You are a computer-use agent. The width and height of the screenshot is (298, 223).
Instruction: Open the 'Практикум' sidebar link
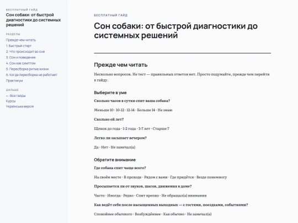coord(14,80)
